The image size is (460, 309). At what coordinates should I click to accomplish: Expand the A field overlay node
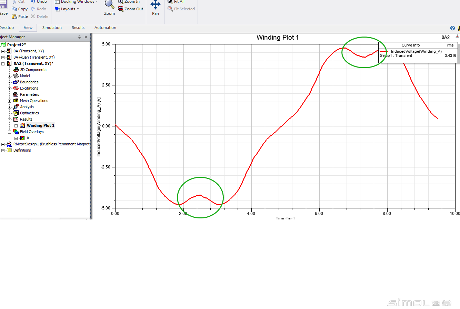(16, 138)
